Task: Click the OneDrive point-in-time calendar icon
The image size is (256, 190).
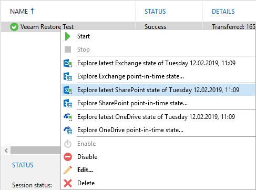Action: (x=68, y=130)
